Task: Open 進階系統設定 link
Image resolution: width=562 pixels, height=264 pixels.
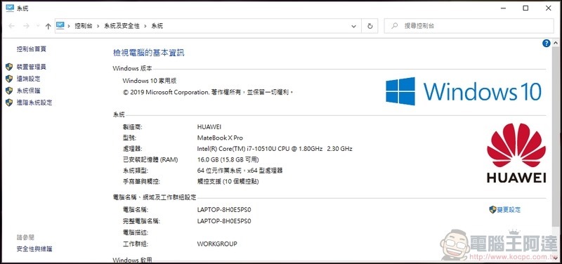Action: point(34,103)
